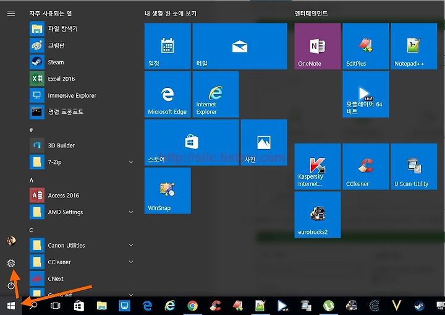445x315 pixels.
Task: Launch 3D Builder from the app list
Action: tap(82, 145)
